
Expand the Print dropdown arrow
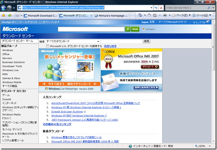coord(170,15)
